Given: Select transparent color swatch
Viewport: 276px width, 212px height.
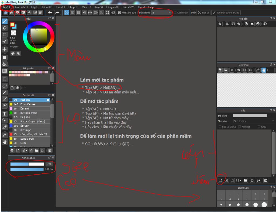Looking at the screenshot, I should click(13, 33).
